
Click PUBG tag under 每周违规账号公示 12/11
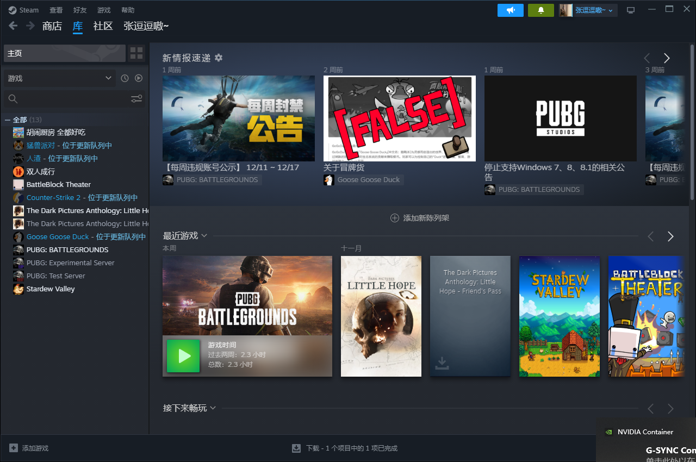point(212,179)
